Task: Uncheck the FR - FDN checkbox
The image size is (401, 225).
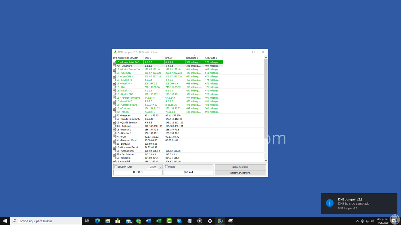Action: (x=114, y=137)
